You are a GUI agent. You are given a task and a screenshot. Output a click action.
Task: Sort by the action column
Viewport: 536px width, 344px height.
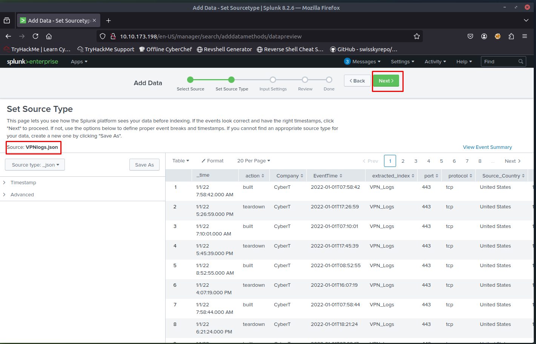pyautogui.click(x=255, y=176)
